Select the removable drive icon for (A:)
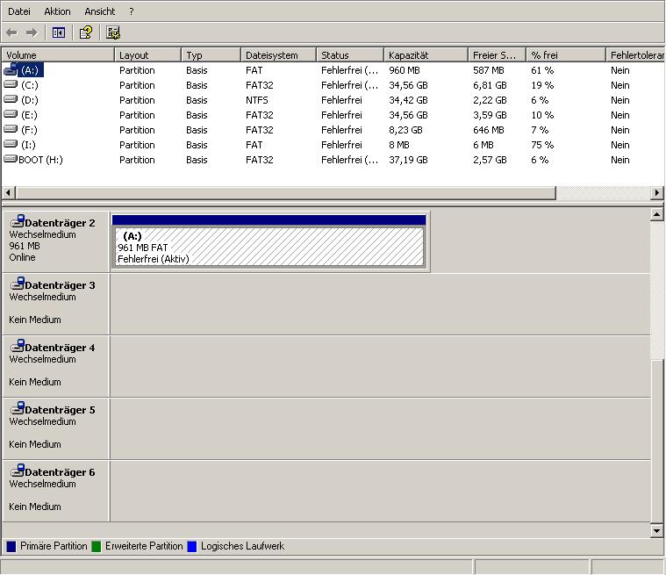This screenshot has height=575, width=666. (11, 70)
